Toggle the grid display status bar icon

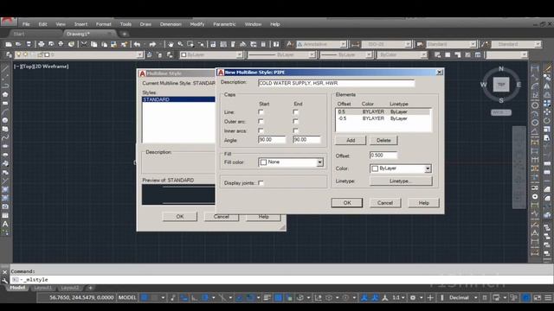(x=145, y=297)
